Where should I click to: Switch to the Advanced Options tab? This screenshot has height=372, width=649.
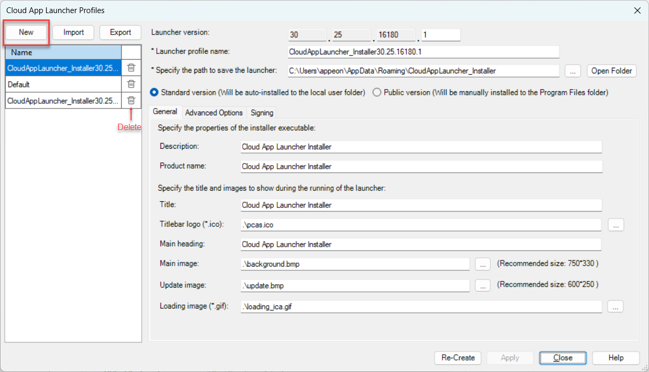(x=214, y=113)
